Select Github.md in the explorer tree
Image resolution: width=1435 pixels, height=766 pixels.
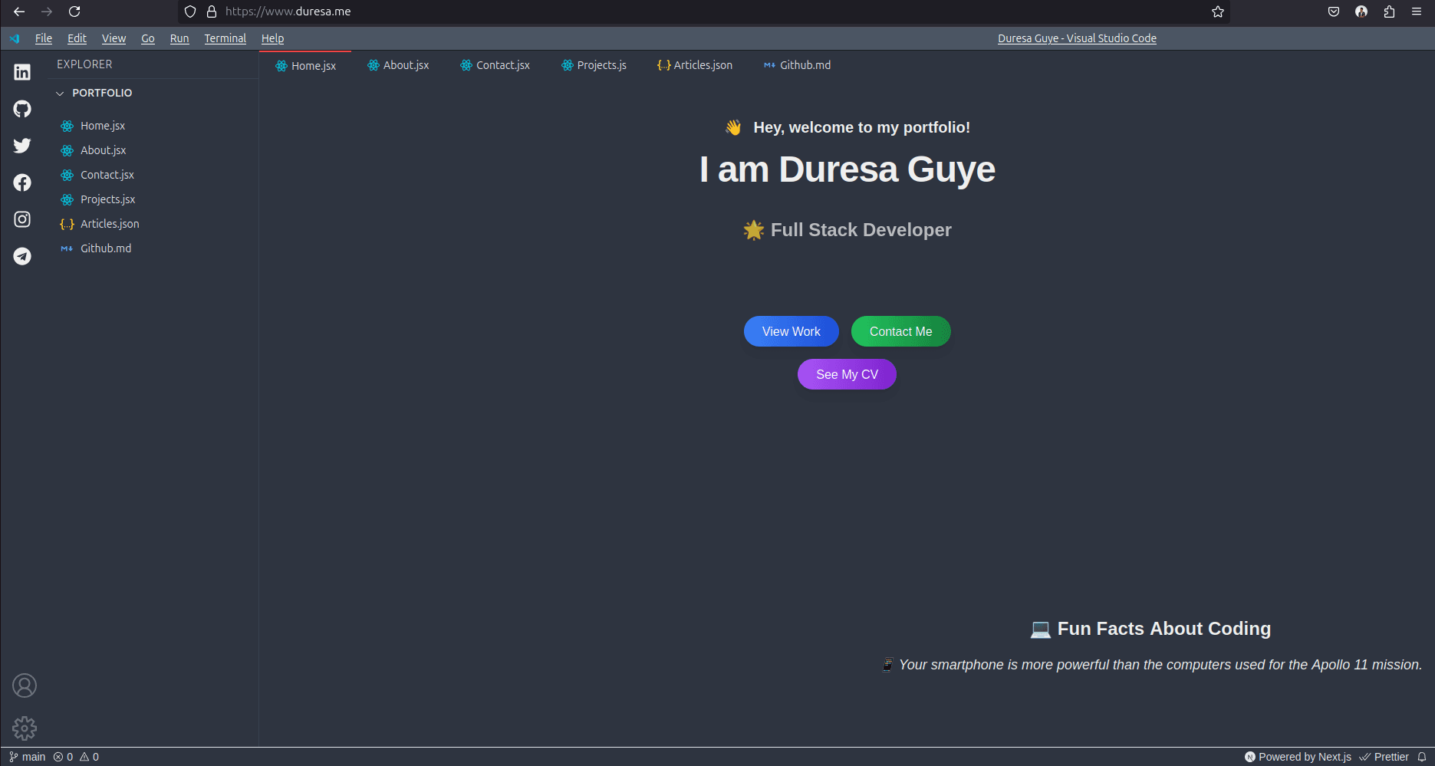coord(106,248)
